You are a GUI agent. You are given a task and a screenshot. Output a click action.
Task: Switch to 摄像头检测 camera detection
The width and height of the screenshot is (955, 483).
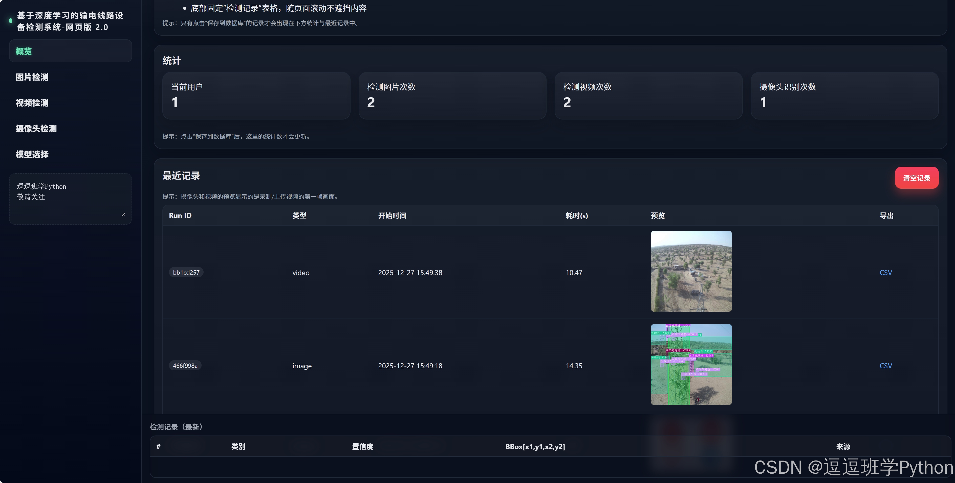(36, 129)
